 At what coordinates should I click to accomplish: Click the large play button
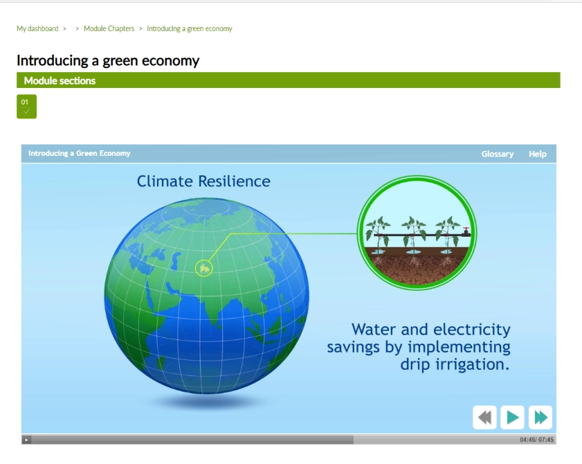(x=512, y=418)
